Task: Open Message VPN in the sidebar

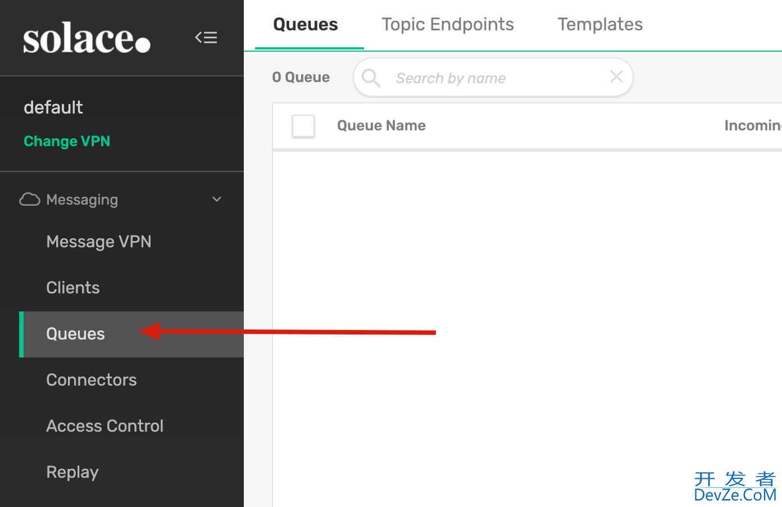Action: (x=99, y=242)
